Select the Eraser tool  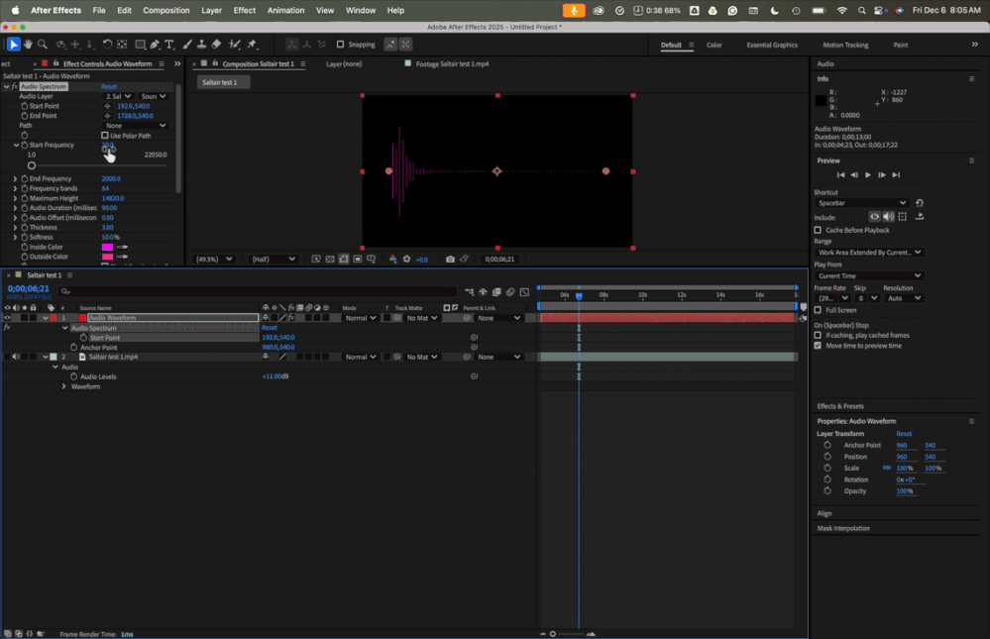(x=217, y=45)
